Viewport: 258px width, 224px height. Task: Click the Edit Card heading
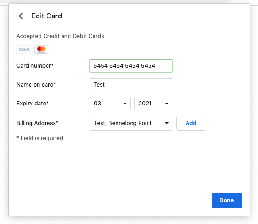47,16
